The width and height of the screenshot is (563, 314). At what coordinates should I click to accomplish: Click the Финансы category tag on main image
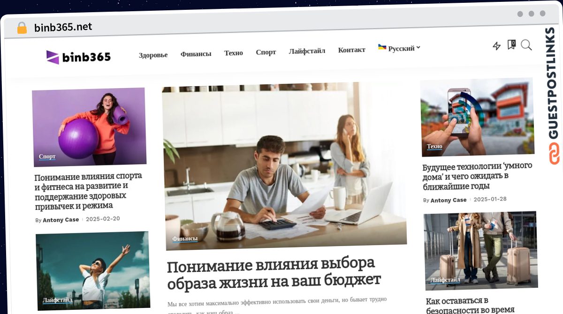[x=185, y=239]
